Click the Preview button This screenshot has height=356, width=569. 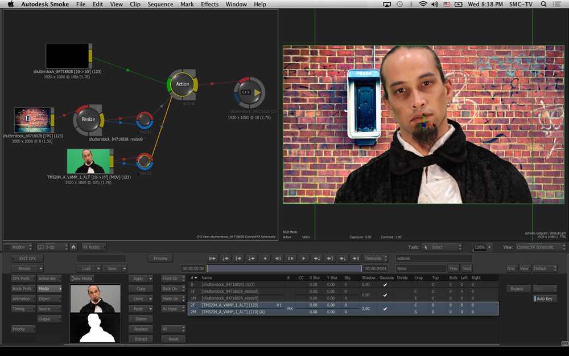(160, 259)
